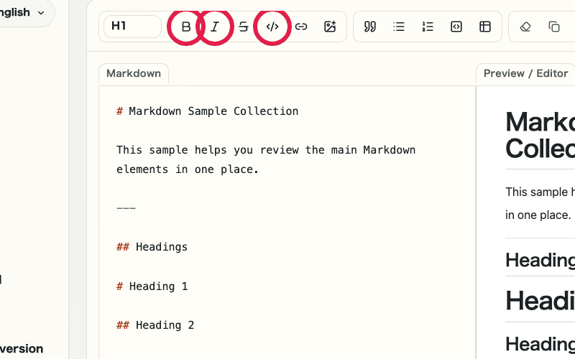Apply strikethrough formatting

[244, 27]
